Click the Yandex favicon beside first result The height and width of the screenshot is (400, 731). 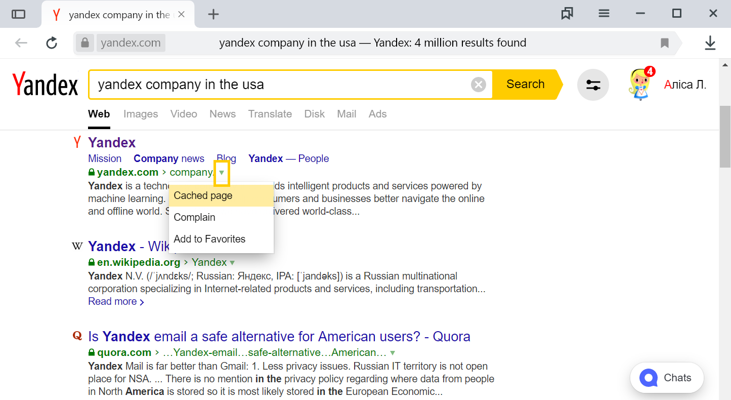point(77,142)
